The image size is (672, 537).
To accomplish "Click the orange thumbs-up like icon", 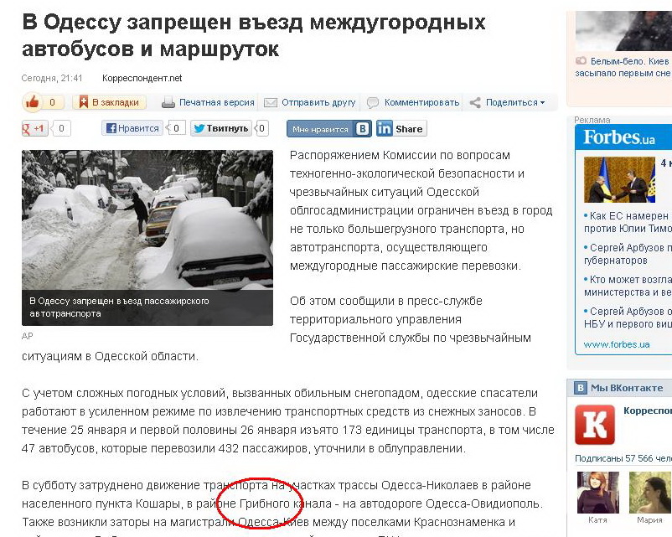I will tap(32, 102).
